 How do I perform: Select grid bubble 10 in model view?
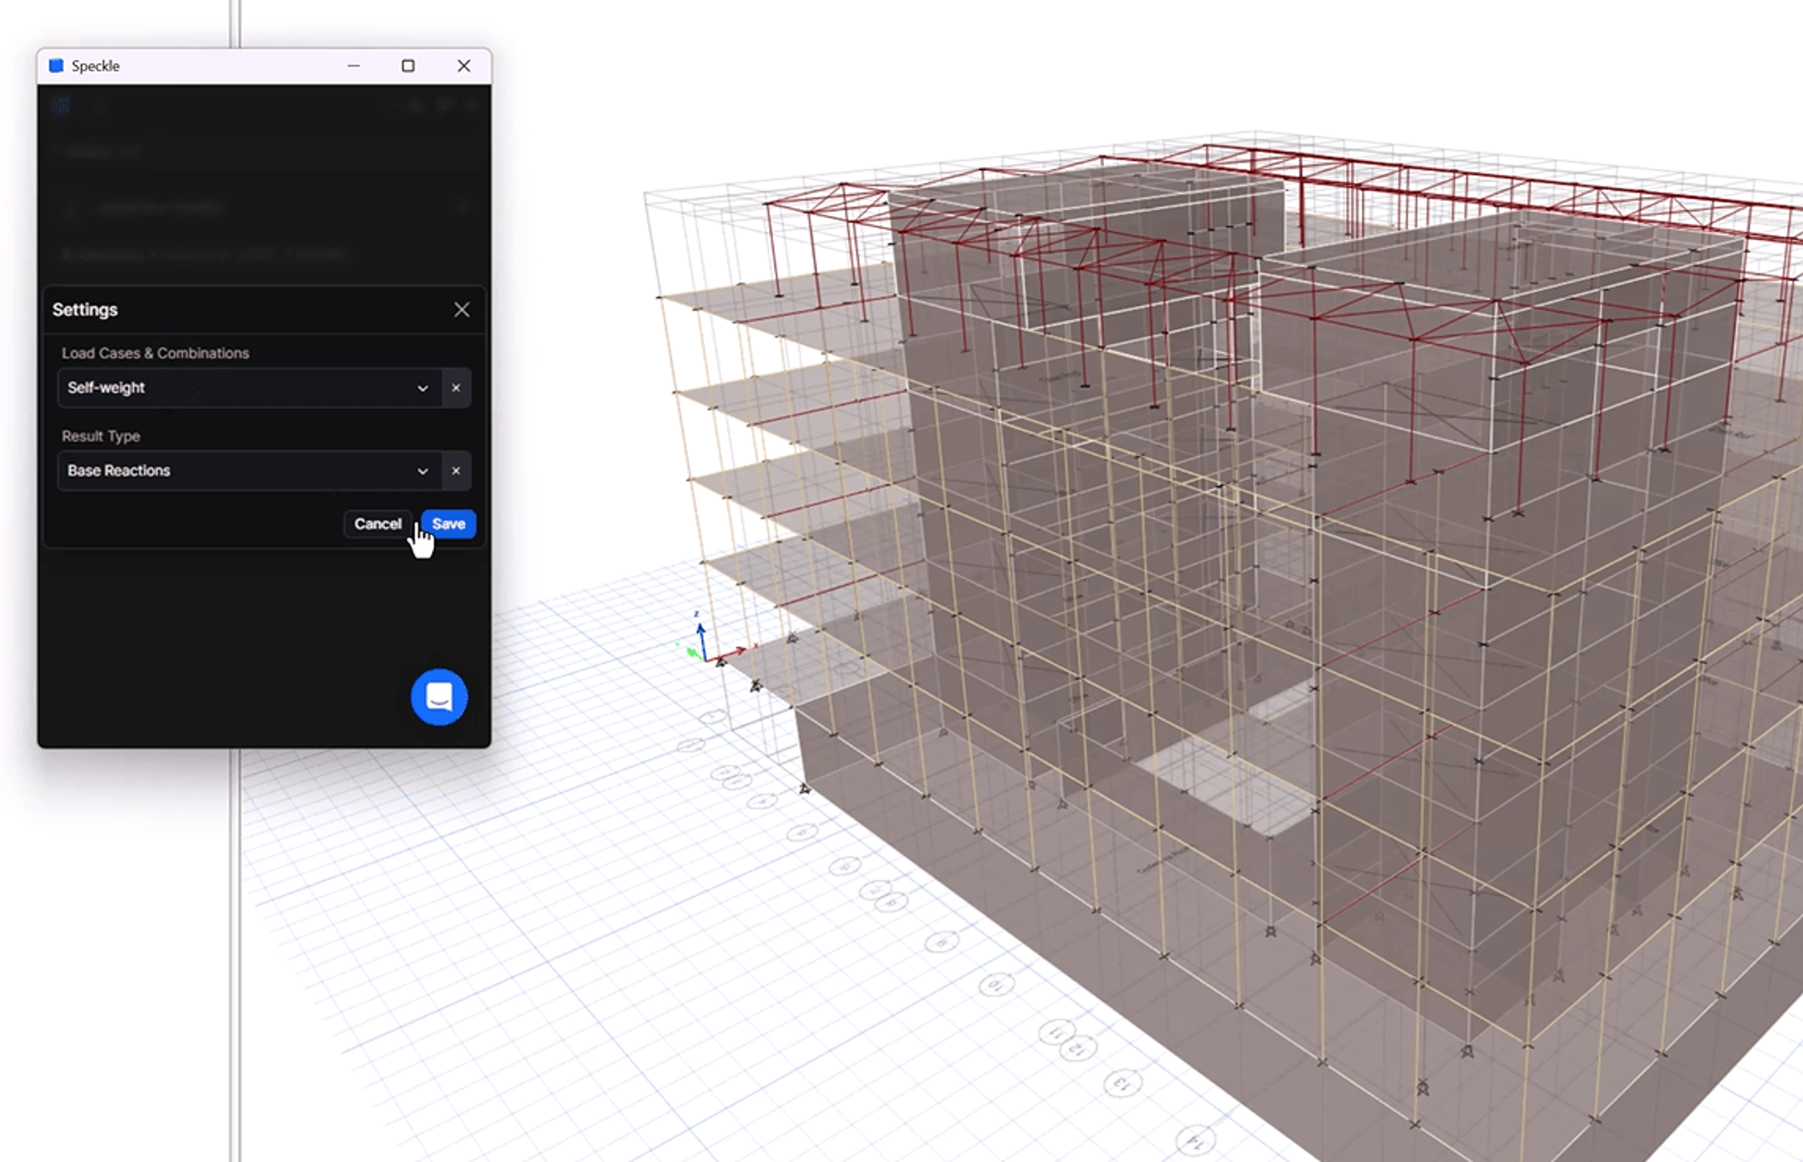click(x=996, y=985)
